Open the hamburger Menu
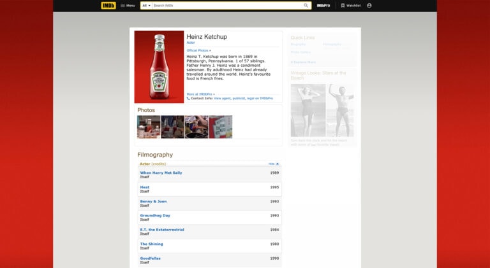 (128, 5)
